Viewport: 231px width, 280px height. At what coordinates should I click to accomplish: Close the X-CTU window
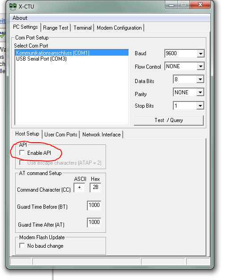[201, 4]
